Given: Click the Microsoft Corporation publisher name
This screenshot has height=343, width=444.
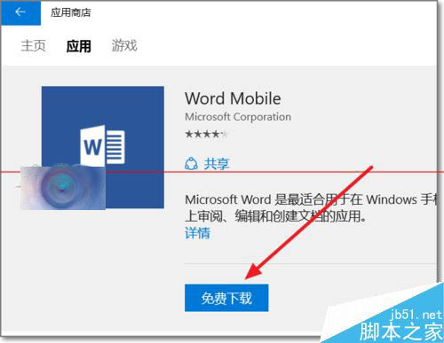Looking at the screenshot, I should (238, 117).
